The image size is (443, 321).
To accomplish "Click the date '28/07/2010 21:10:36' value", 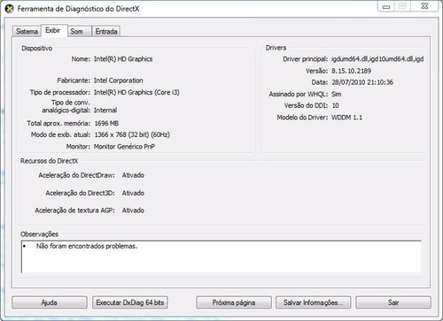I will 362,82.
